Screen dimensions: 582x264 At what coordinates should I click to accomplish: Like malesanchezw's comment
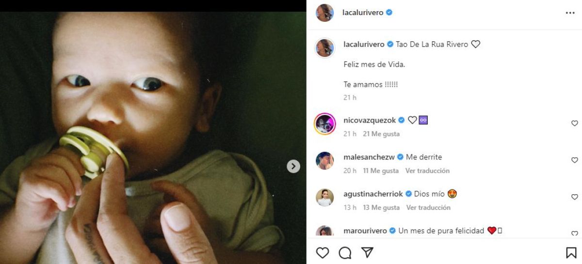[x=575, y=160]
